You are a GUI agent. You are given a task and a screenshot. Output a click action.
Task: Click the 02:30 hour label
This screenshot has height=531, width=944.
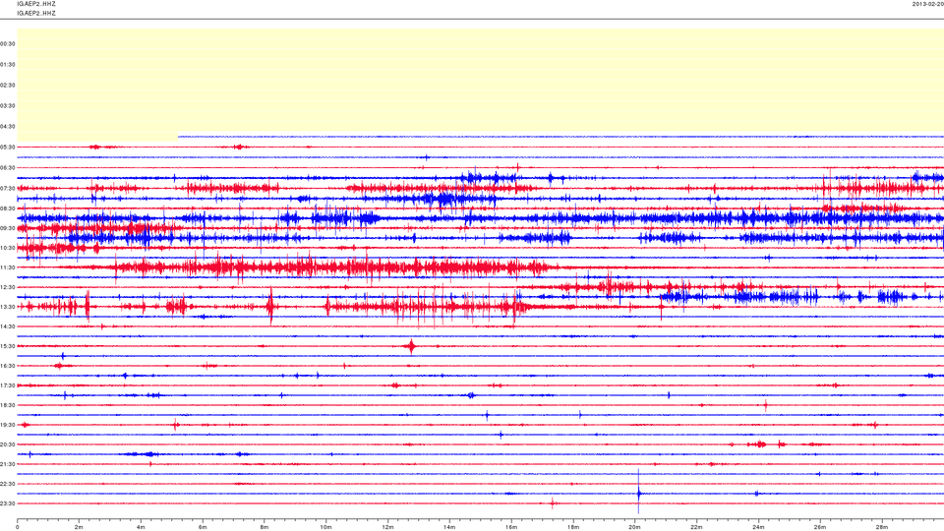coord(8,86)
